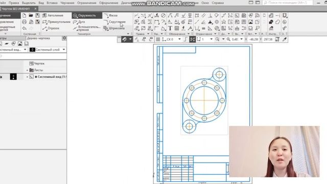Click black swatch in Системный вид row

pos(13,77)
